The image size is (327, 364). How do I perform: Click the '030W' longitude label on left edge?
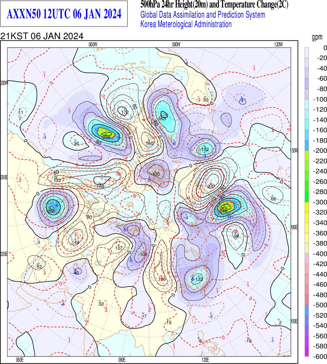pyautogui.click(x=4, y=83)
